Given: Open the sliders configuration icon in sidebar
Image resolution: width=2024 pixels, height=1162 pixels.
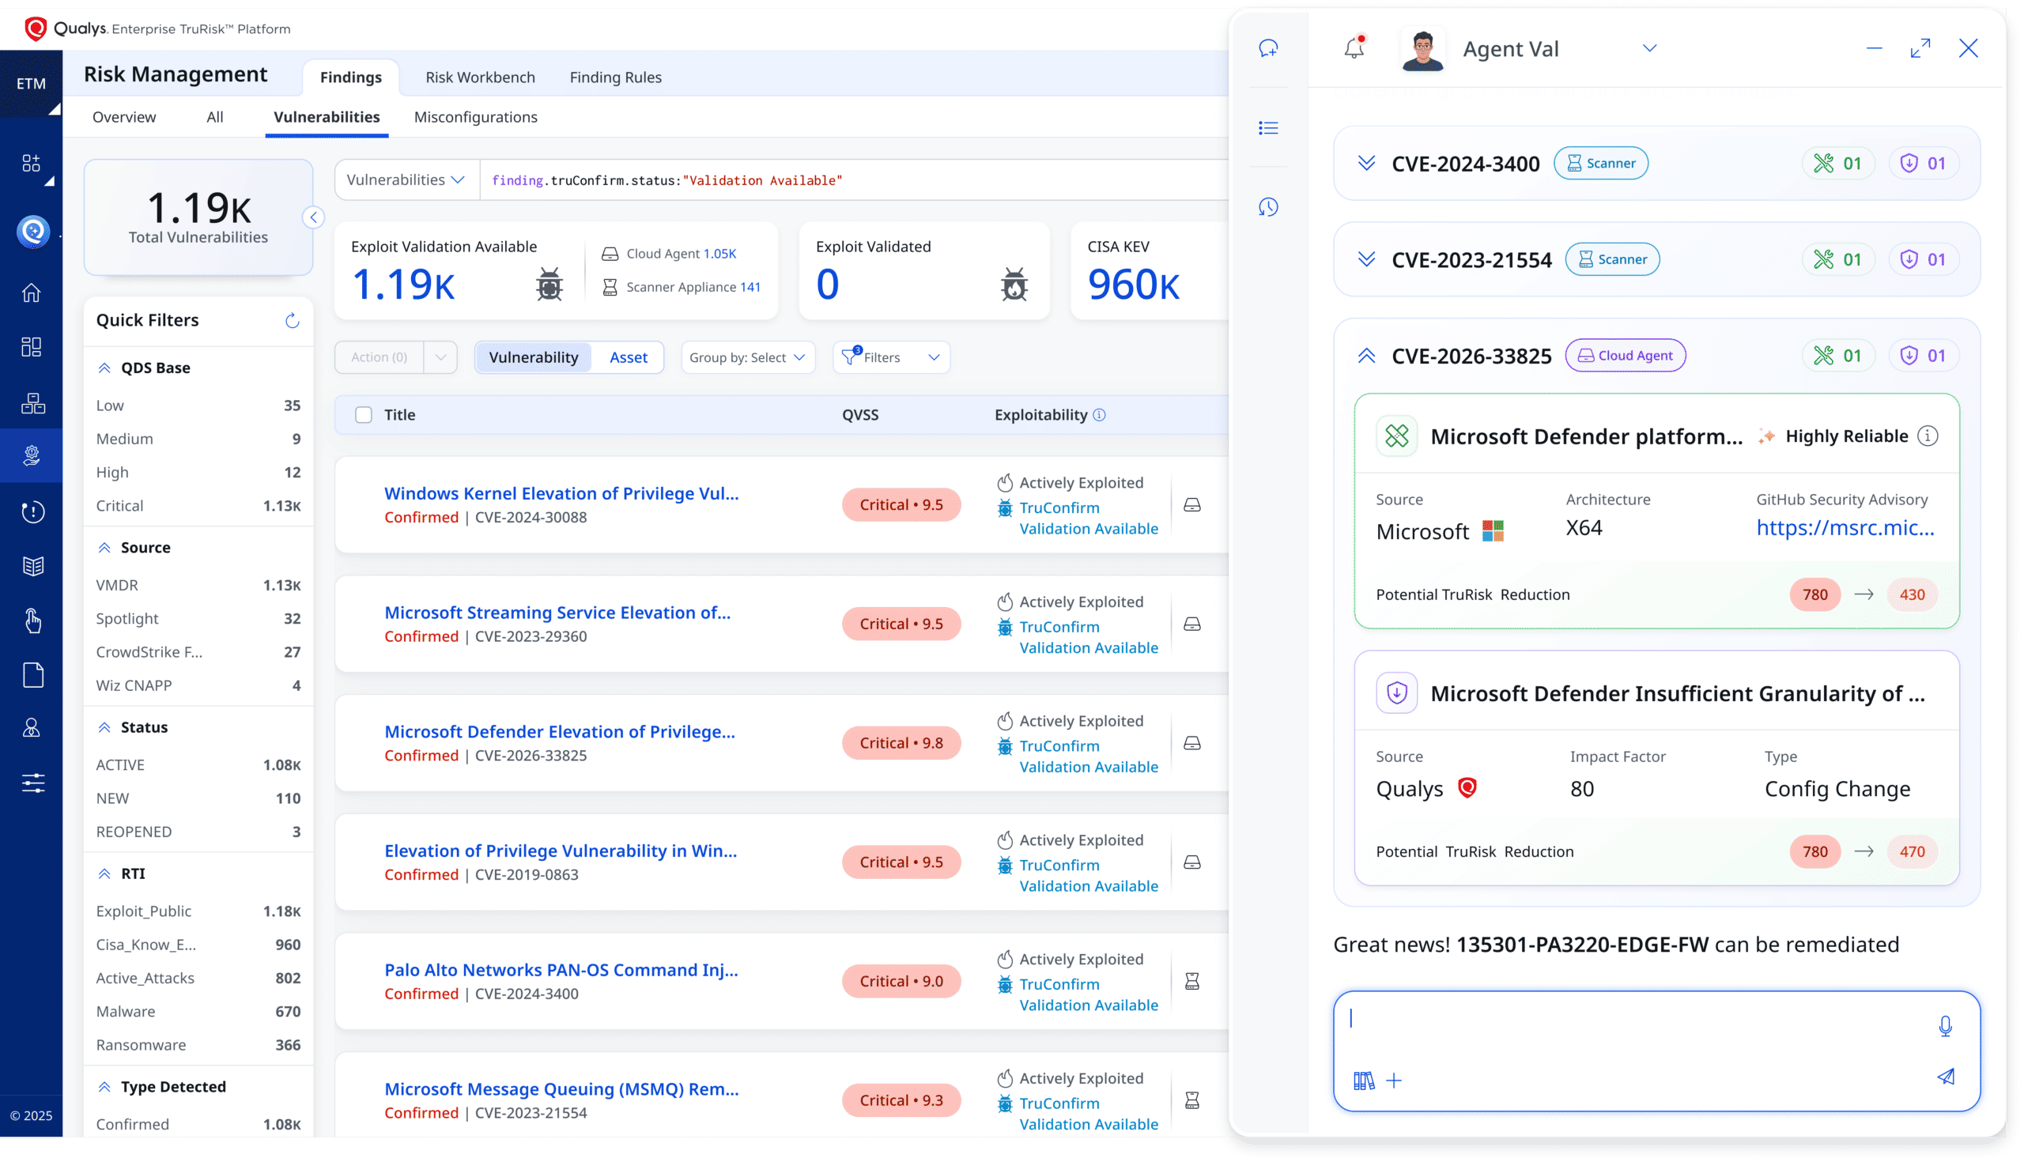Looking at the screenshot, I should (32, 783).
